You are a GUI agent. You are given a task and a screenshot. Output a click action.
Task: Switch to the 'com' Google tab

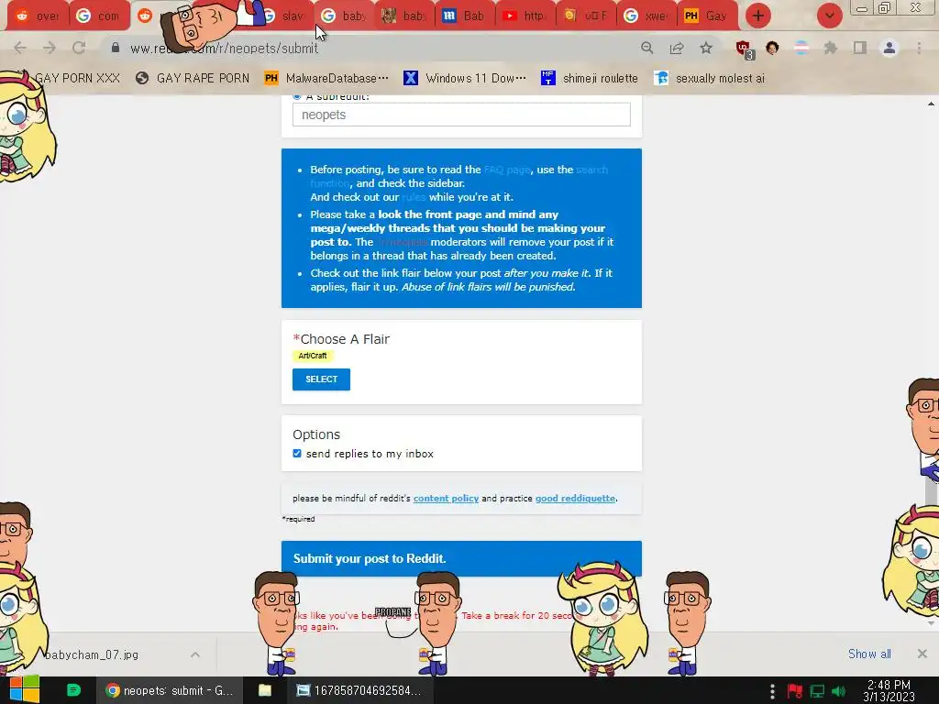tap(99, 16)
